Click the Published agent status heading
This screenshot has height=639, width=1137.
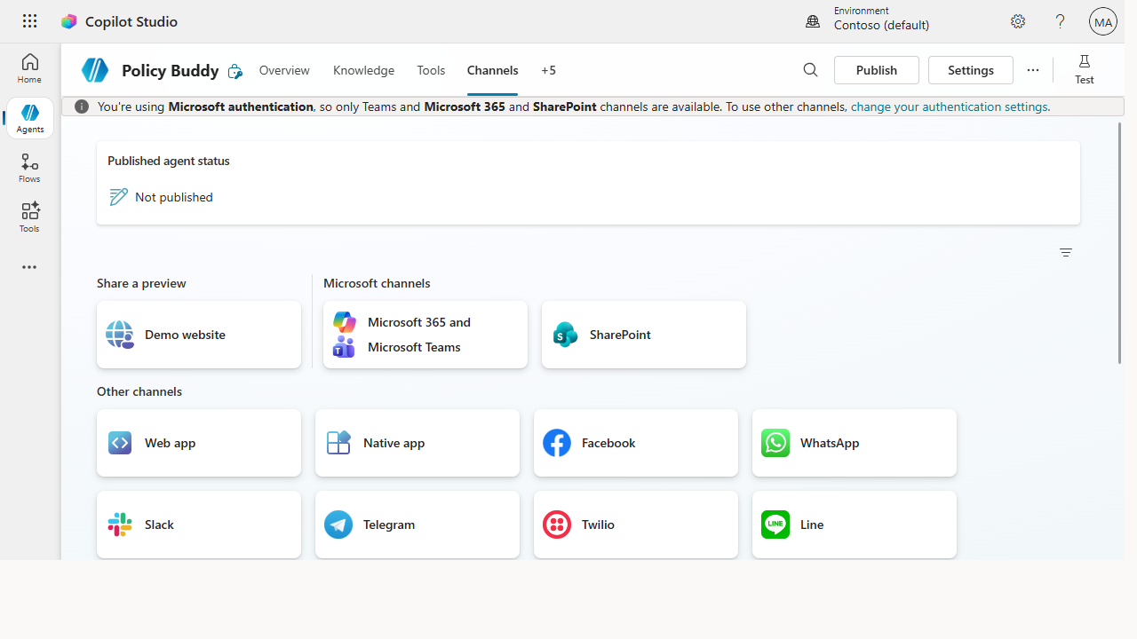click(x=169, y=161)
